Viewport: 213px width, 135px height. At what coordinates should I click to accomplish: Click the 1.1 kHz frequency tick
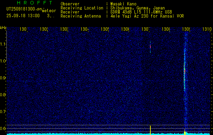tap(3, 44)
